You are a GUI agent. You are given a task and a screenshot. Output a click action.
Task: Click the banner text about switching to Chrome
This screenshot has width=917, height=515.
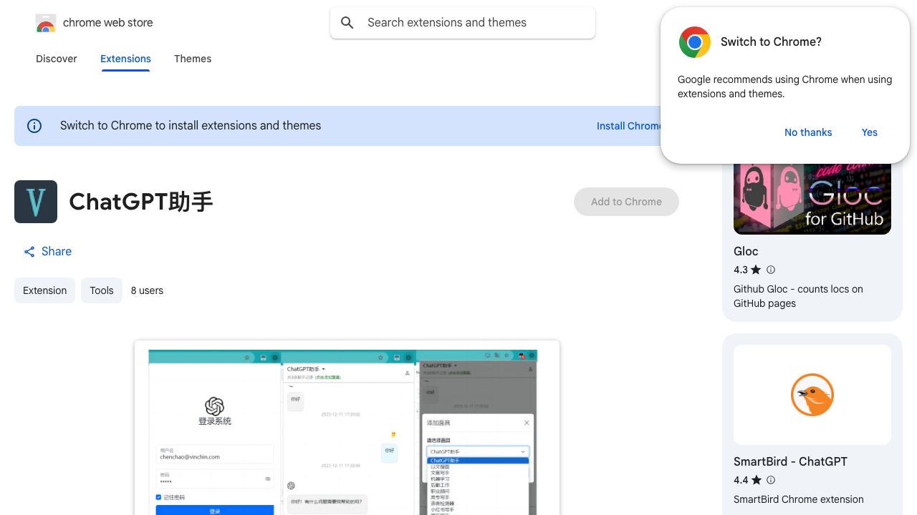click(x=191, y=126)
